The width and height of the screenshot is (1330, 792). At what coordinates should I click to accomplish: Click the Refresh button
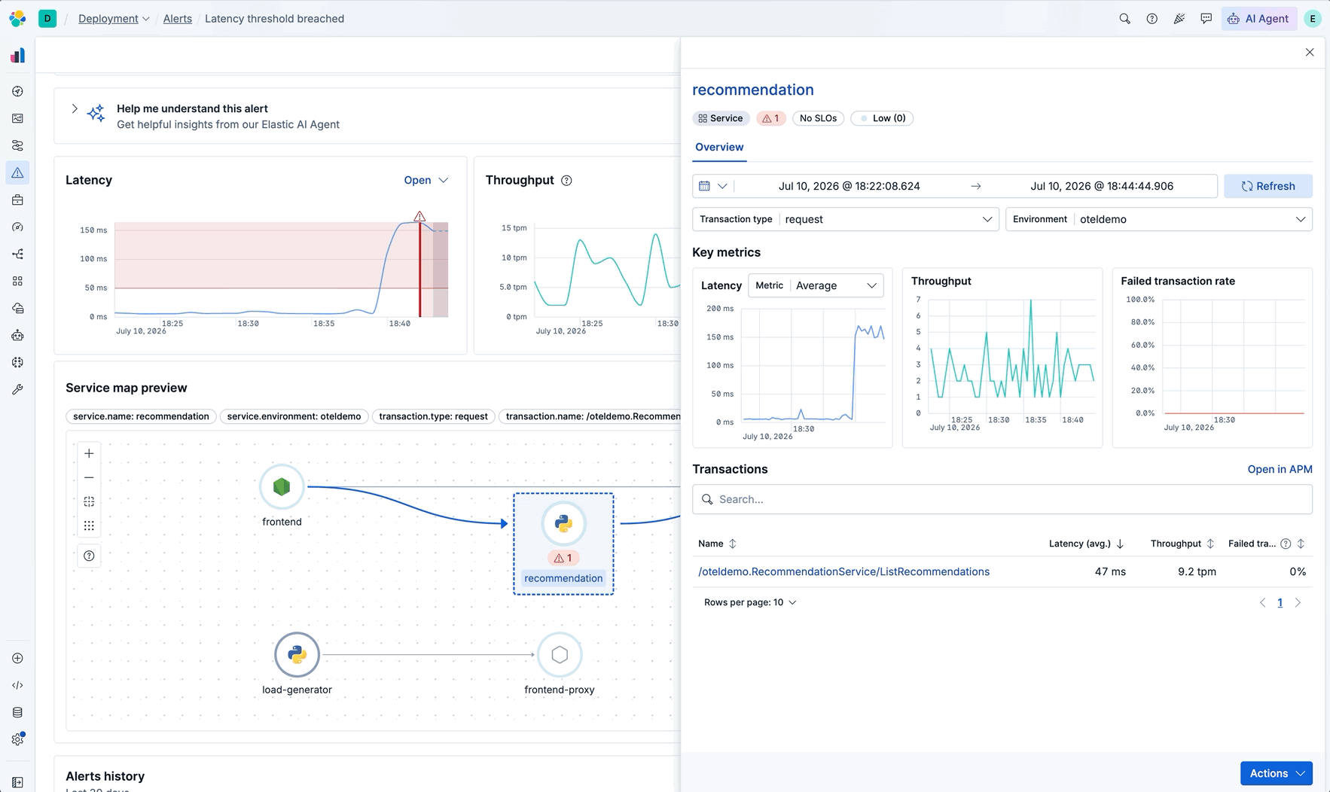pyautogui.click(x=1268, y=186)
